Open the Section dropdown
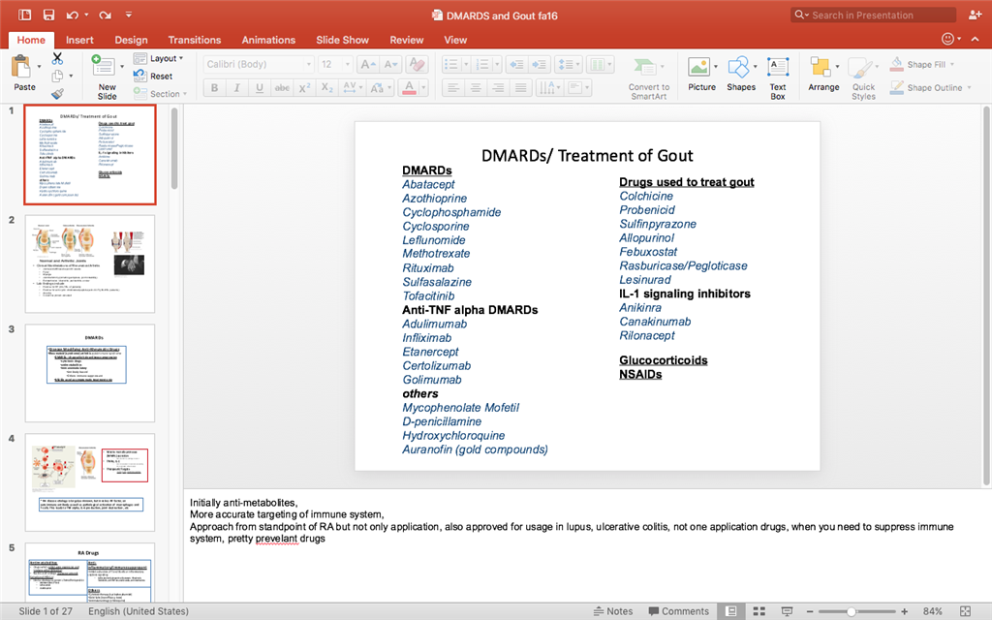Screen dimensions: 992x620 160,94
